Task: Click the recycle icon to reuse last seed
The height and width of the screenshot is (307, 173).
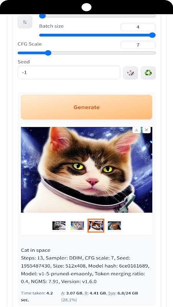Action: pos(148,73)
